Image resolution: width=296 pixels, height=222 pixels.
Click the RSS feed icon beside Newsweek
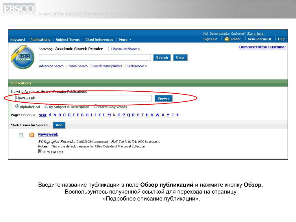click(32, 135)
